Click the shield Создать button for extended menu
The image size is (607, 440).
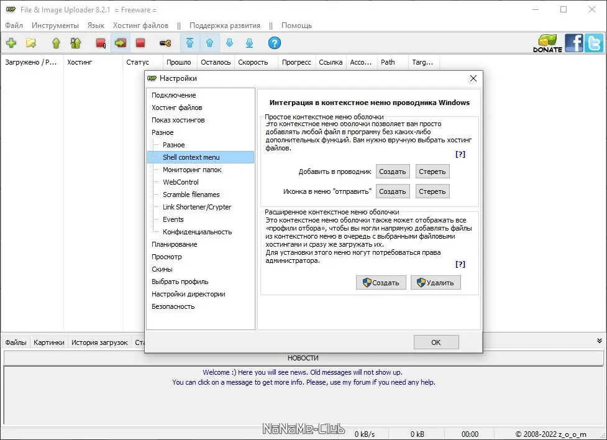tap(381, 283)
